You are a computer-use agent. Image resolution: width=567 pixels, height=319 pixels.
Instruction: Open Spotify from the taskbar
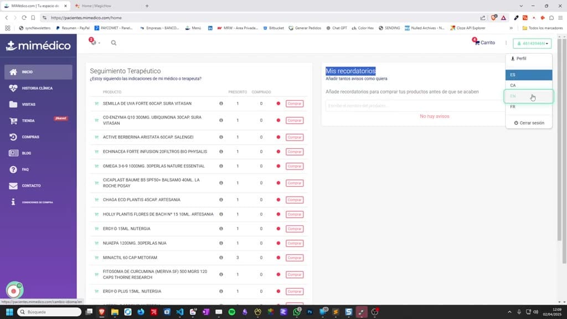(232, 312)
